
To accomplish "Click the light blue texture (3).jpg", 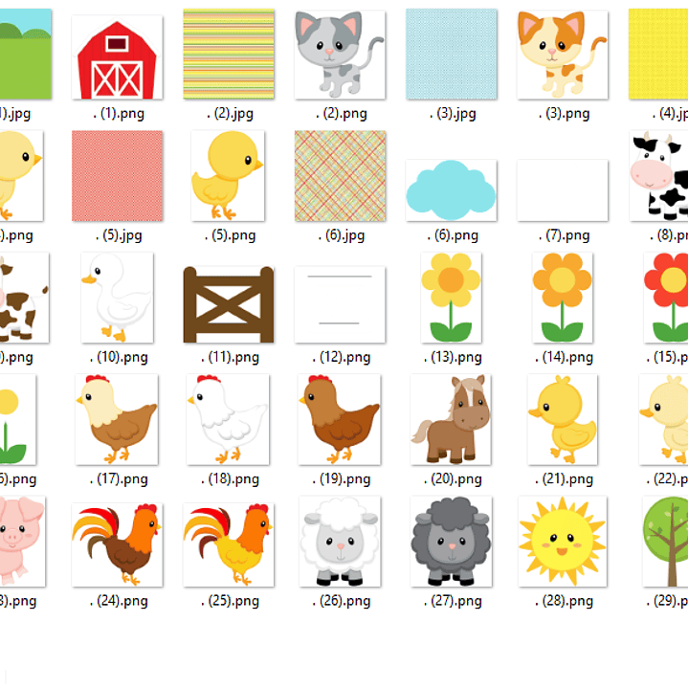I will tap(452, 54).
